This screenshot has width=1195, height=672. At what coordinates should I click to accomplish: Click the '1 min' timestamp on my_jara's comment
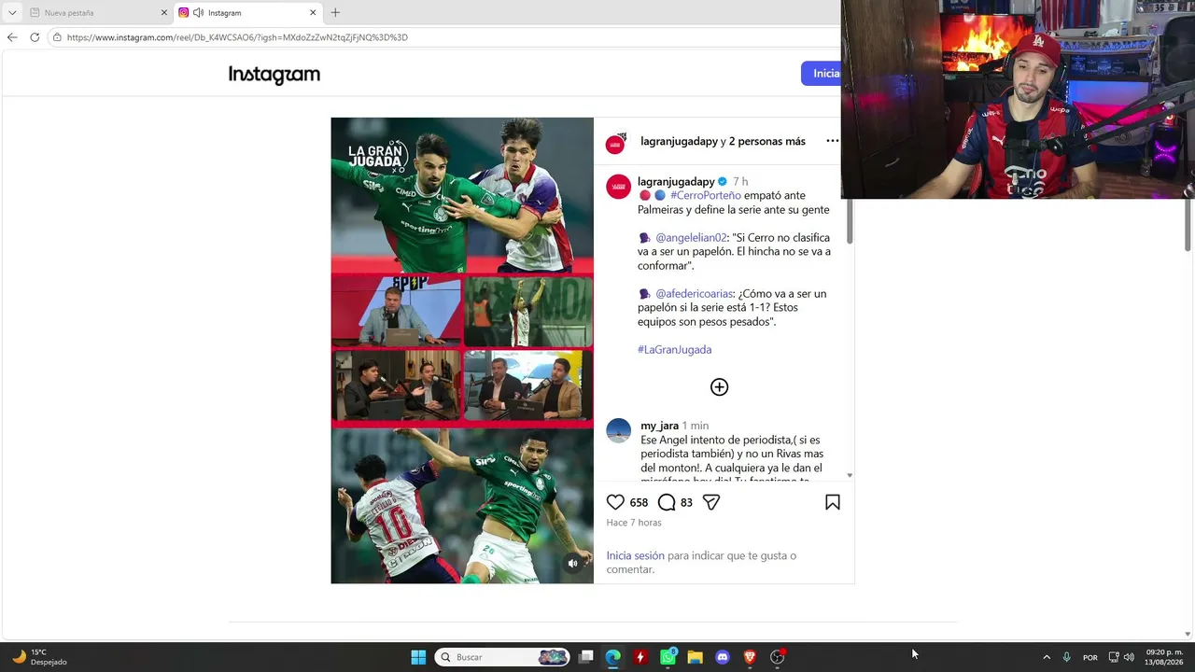696,426
